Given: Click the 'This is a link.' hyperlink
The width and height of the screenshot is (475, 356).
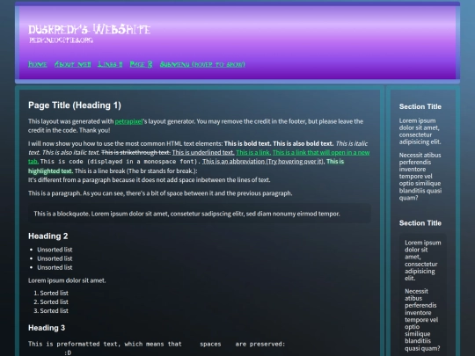Looking at the screenshot, I should click(x=253, y=153).
